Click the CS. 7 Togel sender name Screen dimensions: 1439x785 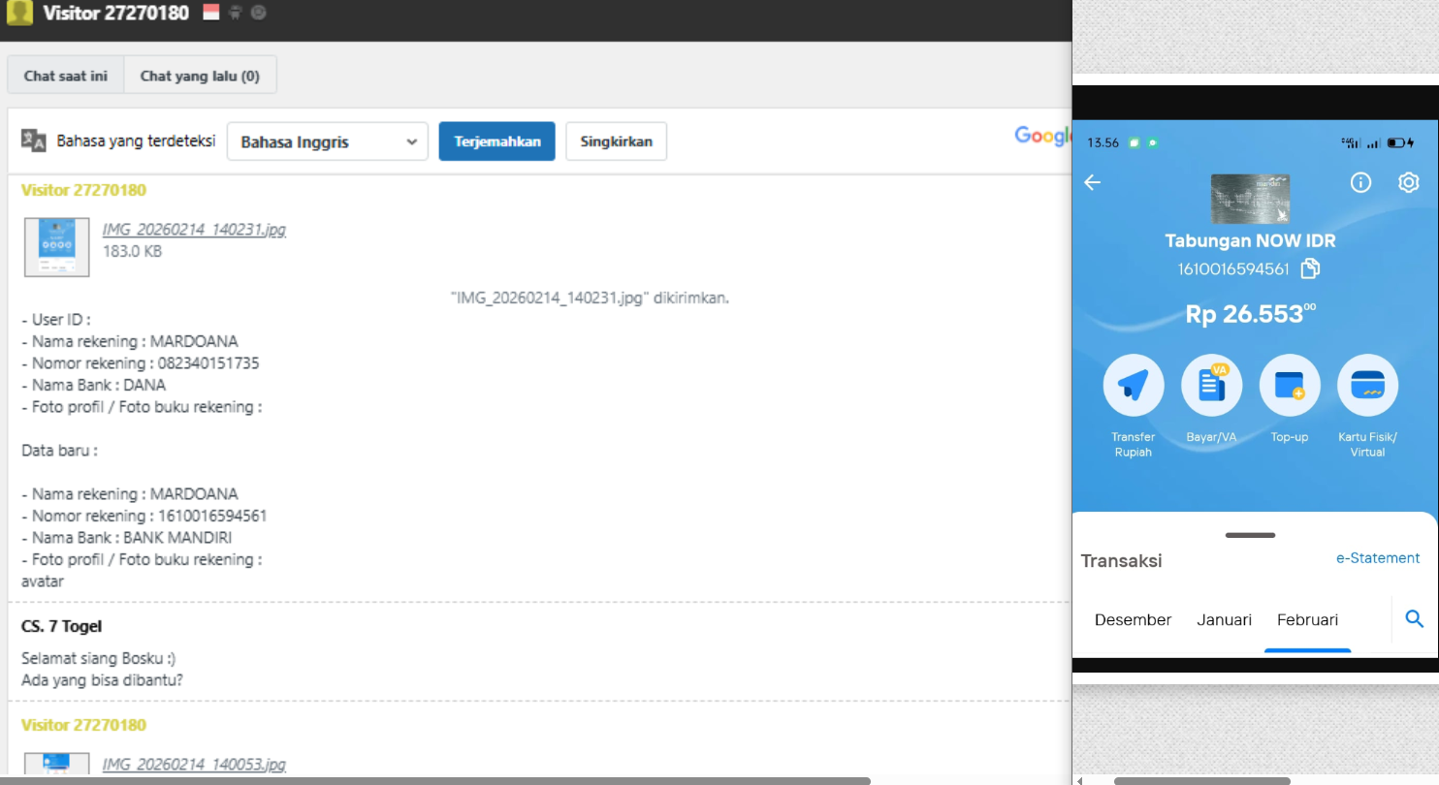click(61, 626)
